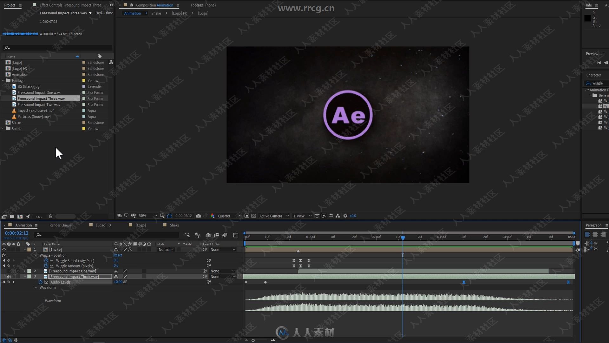Image resolution: width=609 pixels, height=343 pixels.
Task: Click the first frame button in Preview panel
Action: pos(599,63)
